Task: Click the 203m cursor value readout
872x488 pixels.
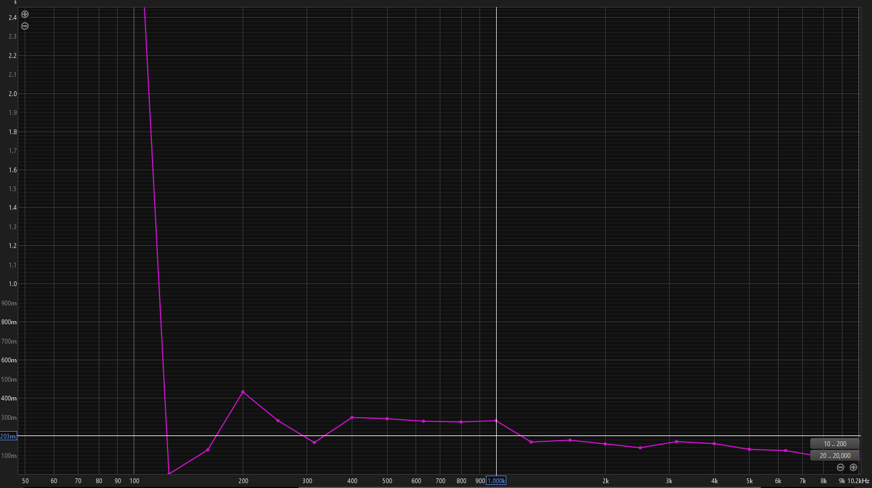Action: (8, 436)
